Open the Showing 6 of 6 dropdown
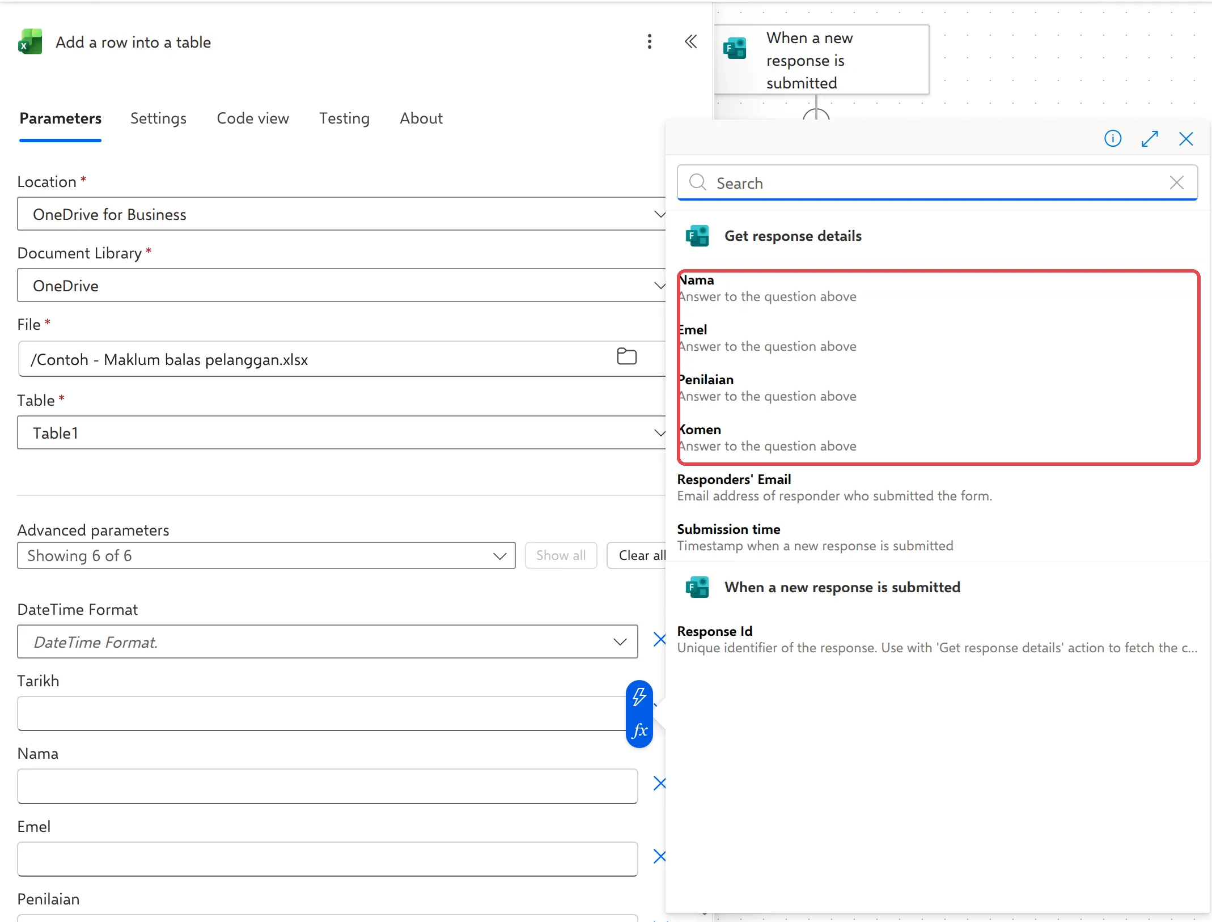 coord(266,555)
